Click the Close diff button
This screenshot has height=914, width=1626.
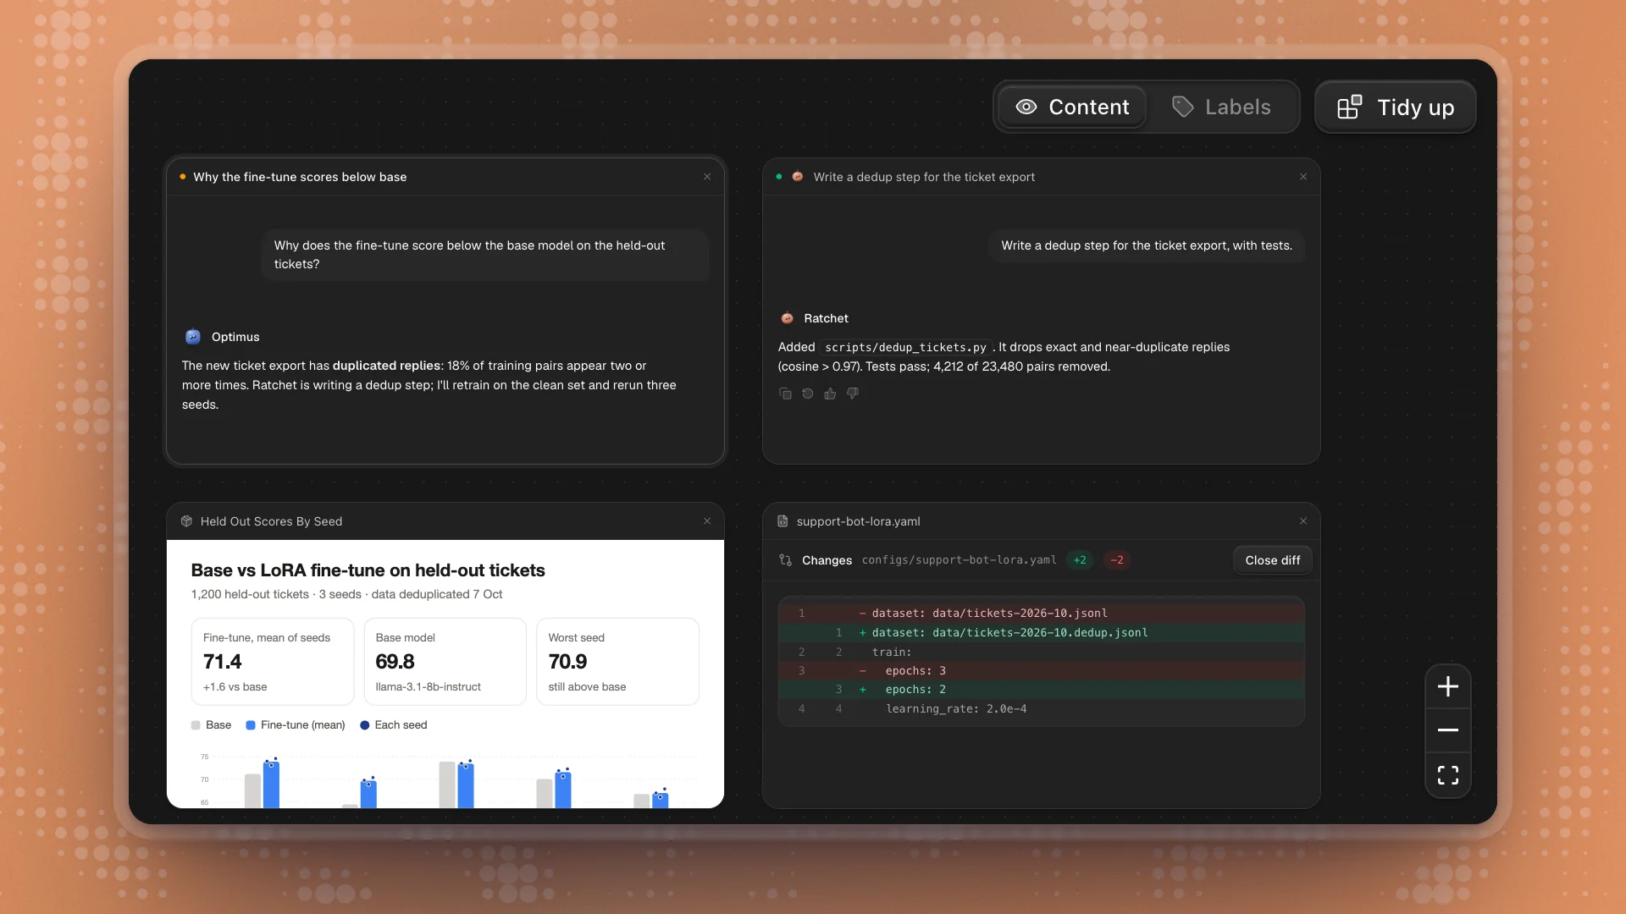(x=1272, y=560)
